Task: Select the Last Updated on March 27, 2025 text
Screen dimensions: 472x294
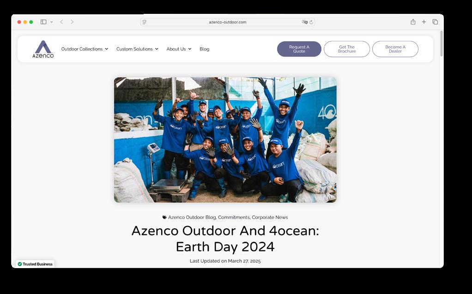Action: (x=225, y=261)
